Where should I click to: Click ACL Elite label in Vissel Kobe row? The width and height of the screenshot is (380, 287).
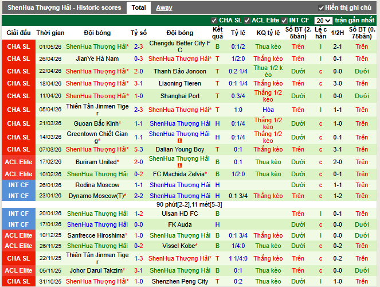19,246
